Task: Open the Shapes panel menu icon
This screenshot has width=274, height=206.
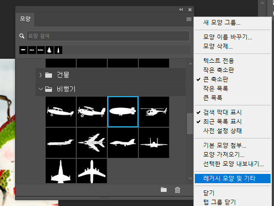Action: pyautogui.click(x=189, y=19)
